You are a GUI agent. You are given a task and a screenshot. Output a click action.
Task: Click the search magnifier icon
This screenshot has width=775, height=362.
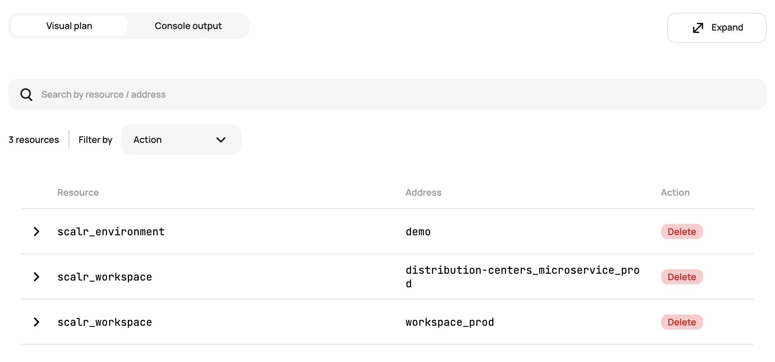coord(26,94)
